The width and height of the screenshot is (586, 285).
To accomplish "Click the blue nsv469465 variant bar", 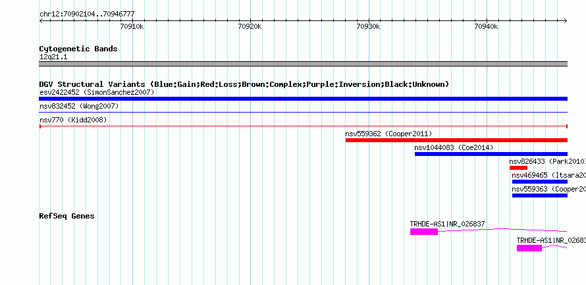I will click(x=540, y=182).
